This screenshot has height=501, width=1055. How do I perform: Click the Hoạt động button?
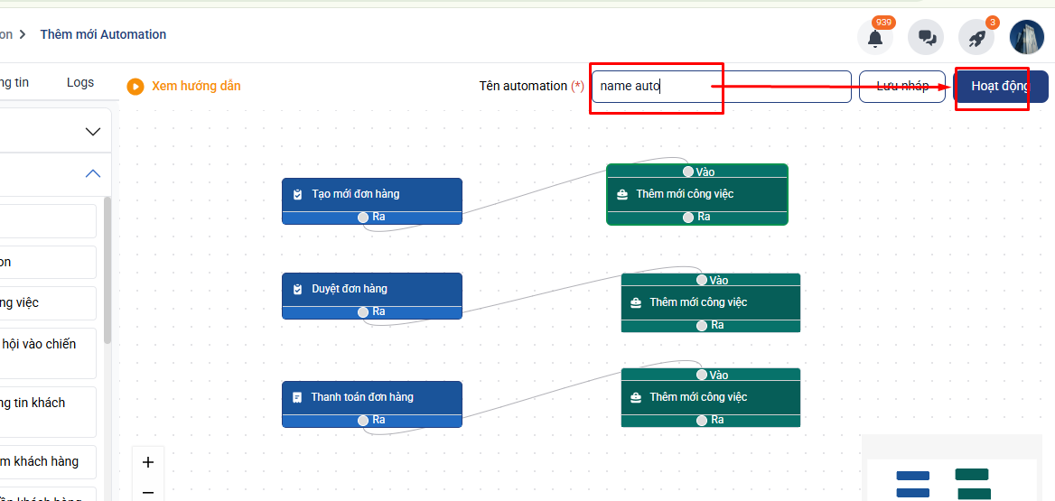(1001, 87)
